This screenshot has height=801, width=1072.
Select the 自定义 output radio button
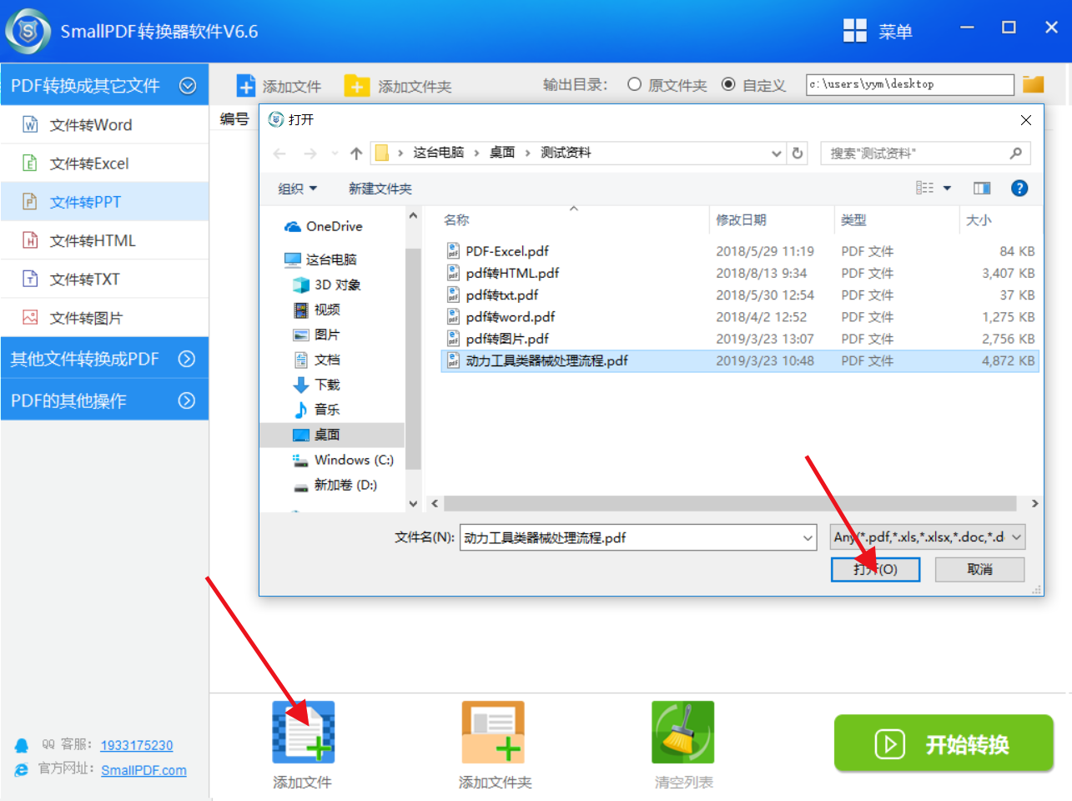click(x=728, y=84)
